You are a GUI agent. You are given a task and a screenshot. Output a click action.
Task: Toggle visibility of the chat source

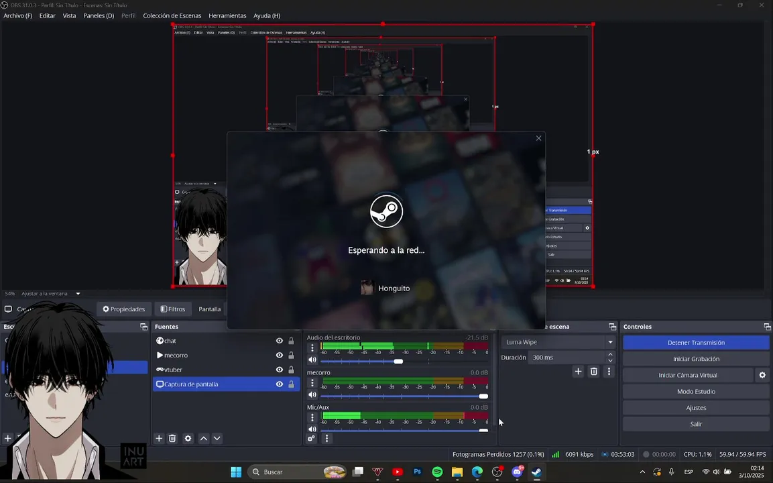[279, 341]
